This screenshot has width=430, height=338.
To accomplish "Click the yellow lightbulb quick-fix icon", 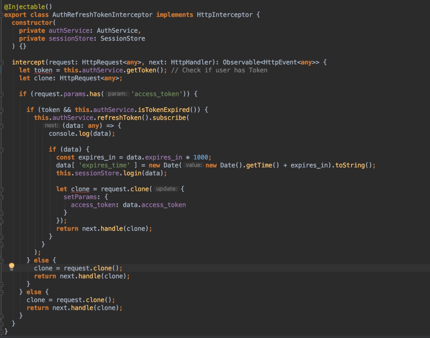I will click(x=11, y=267).
